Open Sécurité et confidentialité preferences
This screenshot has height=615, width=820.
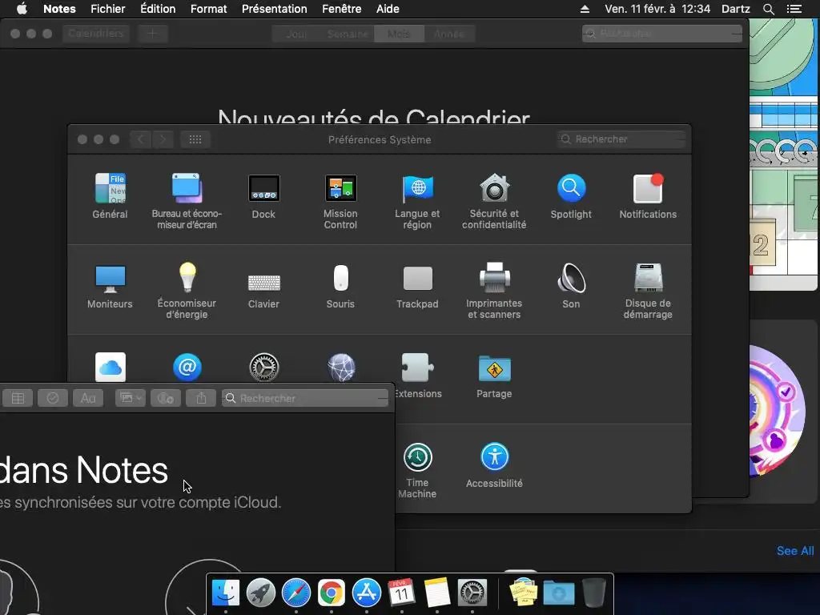(x=494, y=201)
